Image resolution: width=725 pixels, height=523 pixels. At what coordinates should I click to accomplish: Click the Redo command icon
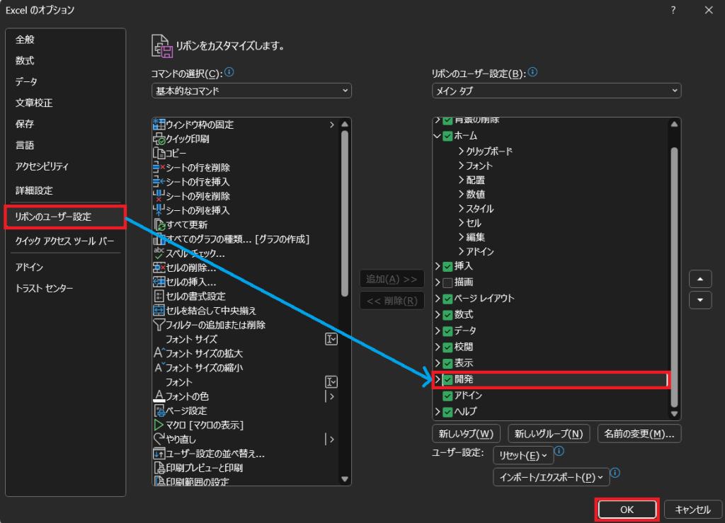[159, 439]
